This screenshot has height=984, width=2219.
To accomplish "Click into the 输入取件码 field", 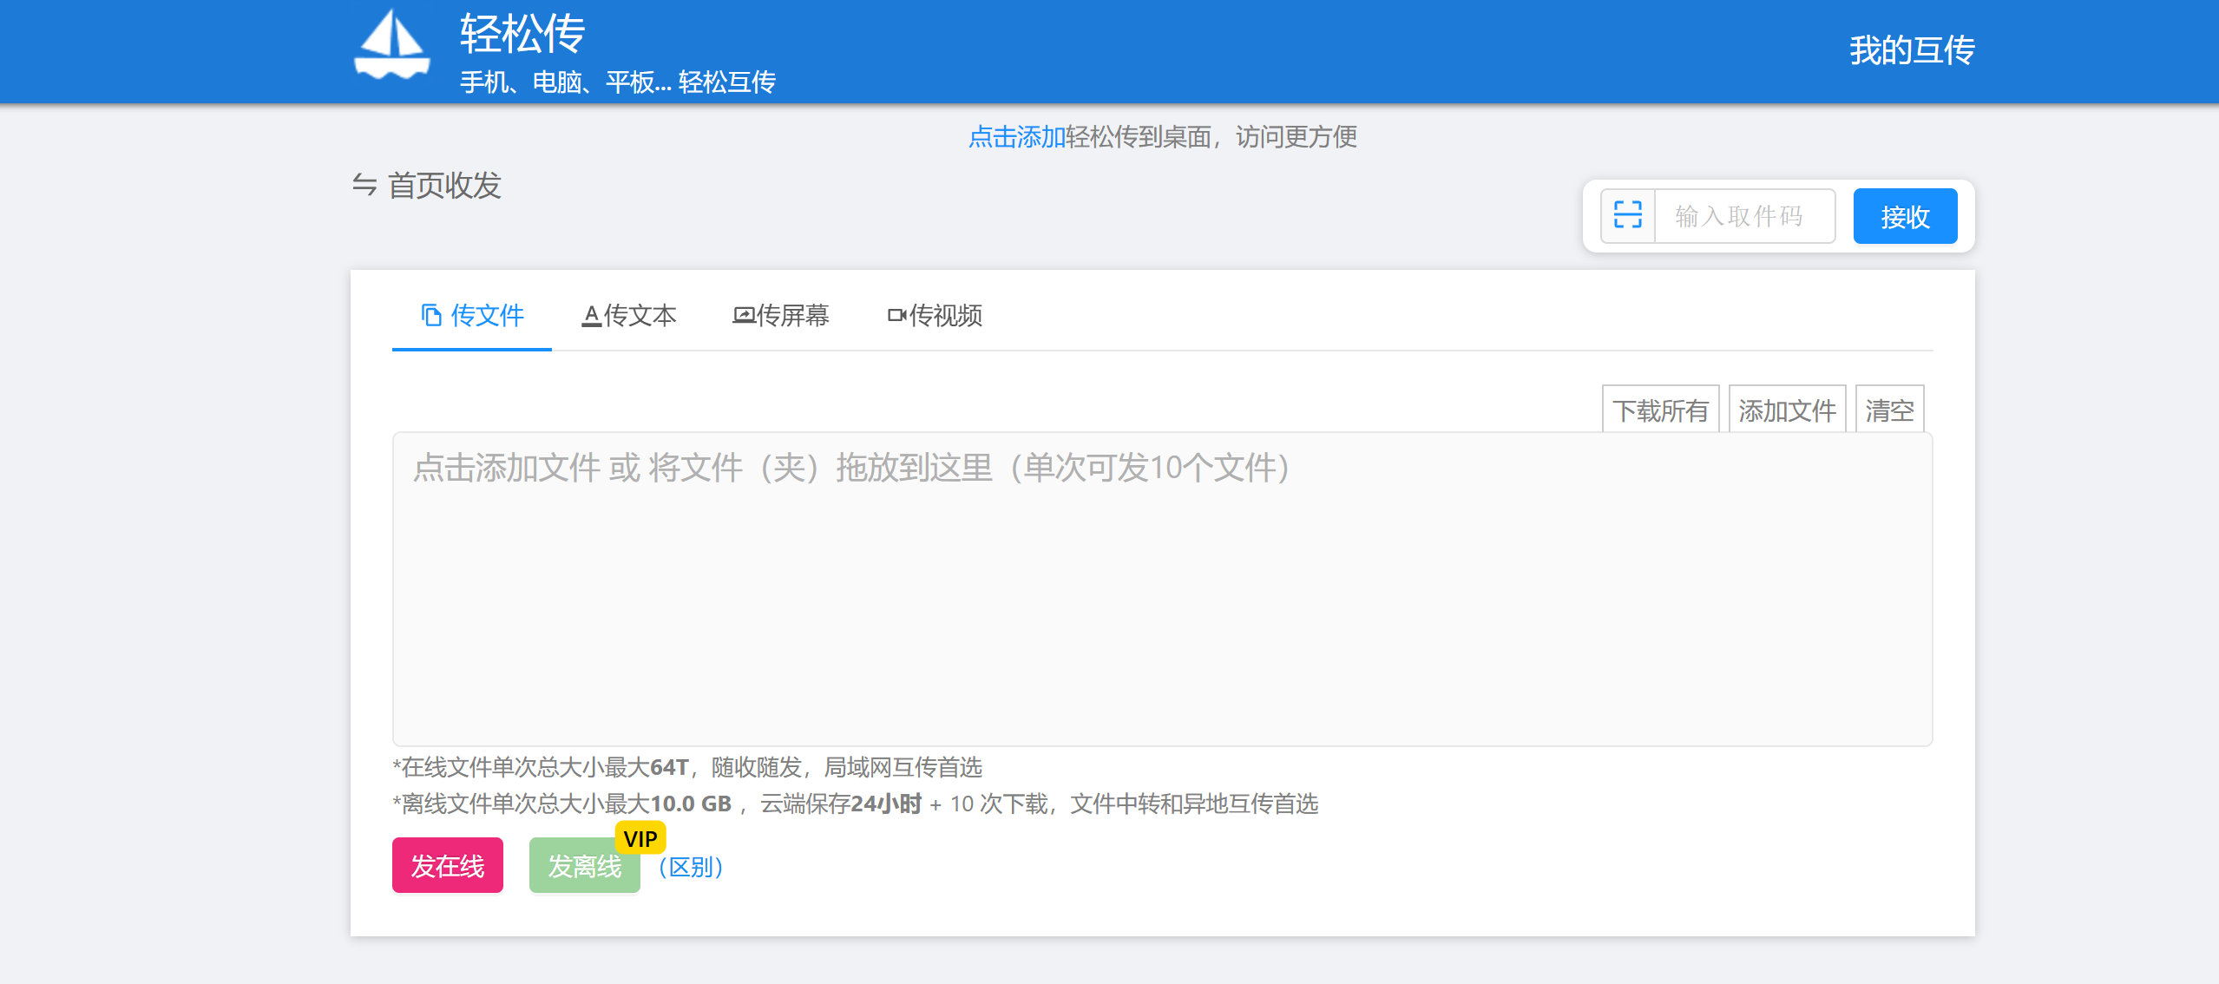I will click(x=1744, y=216).
